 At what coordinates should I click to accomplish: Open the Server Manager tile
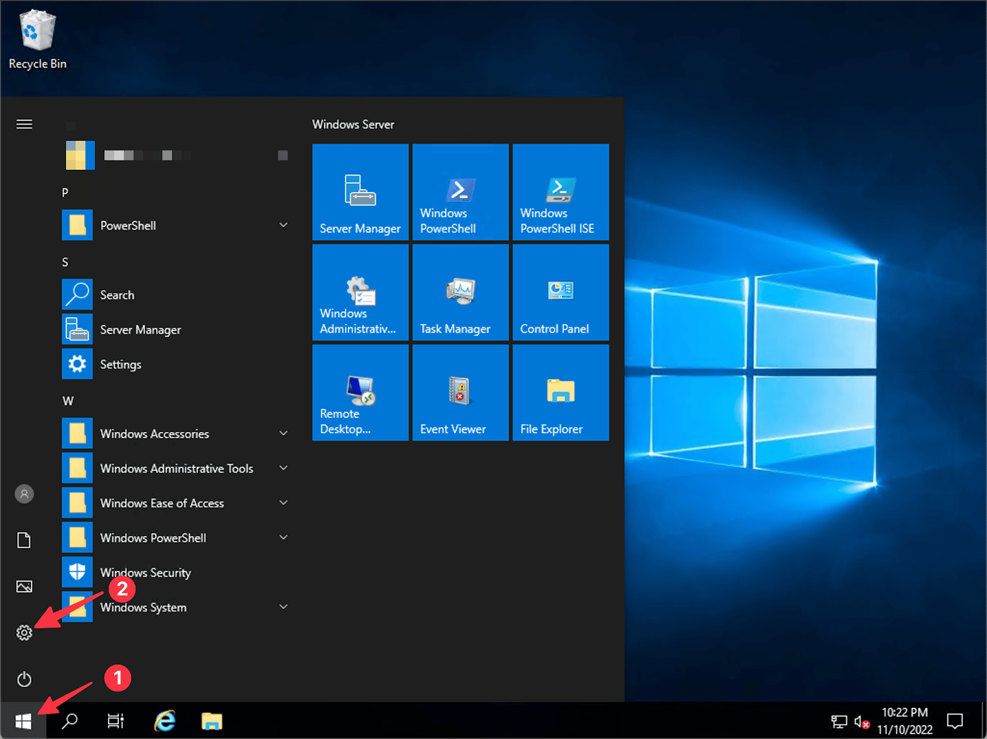360,191
